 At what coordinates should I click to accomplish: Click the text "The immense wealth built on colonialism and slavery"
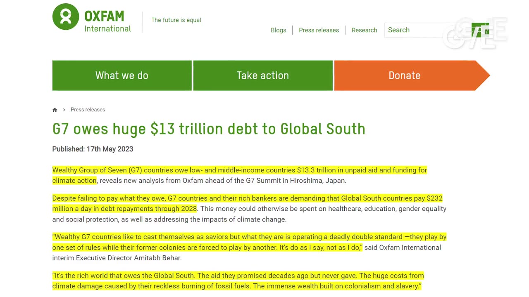[x=336, y=286]
